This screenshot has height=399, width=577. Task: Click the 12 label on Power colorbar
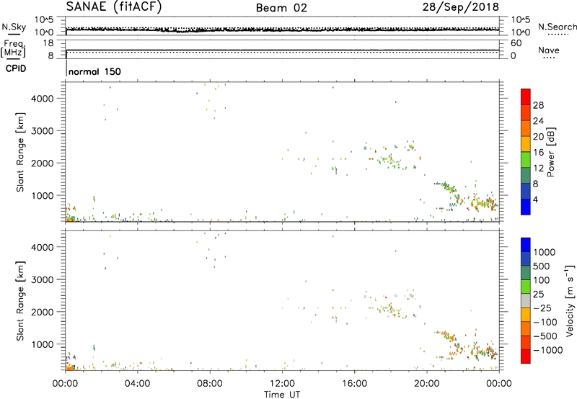pos(538,169)
